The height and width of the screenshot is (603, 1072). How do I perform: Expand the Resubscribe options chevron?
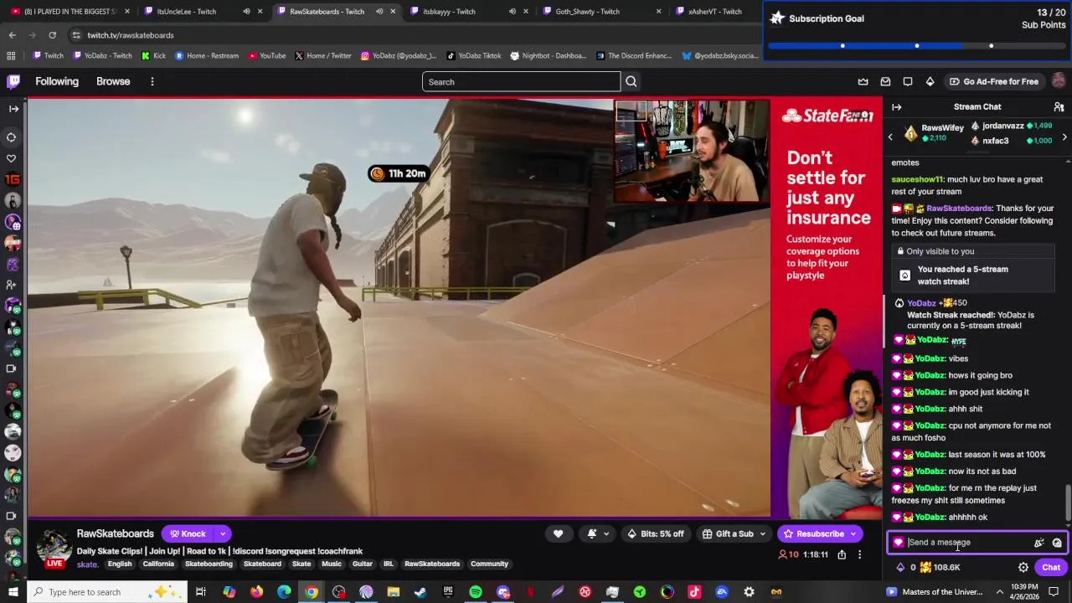point(853,533)
